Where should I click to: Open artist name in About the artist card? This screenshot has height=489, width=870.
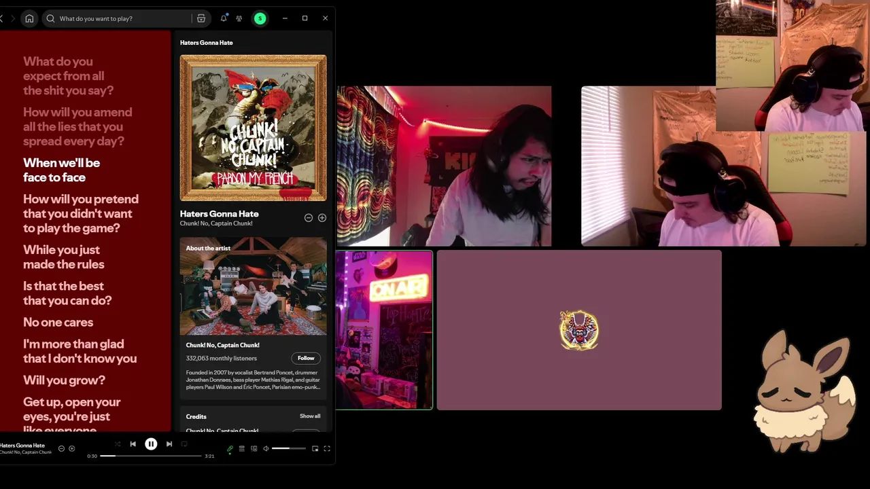pos(223,345)
